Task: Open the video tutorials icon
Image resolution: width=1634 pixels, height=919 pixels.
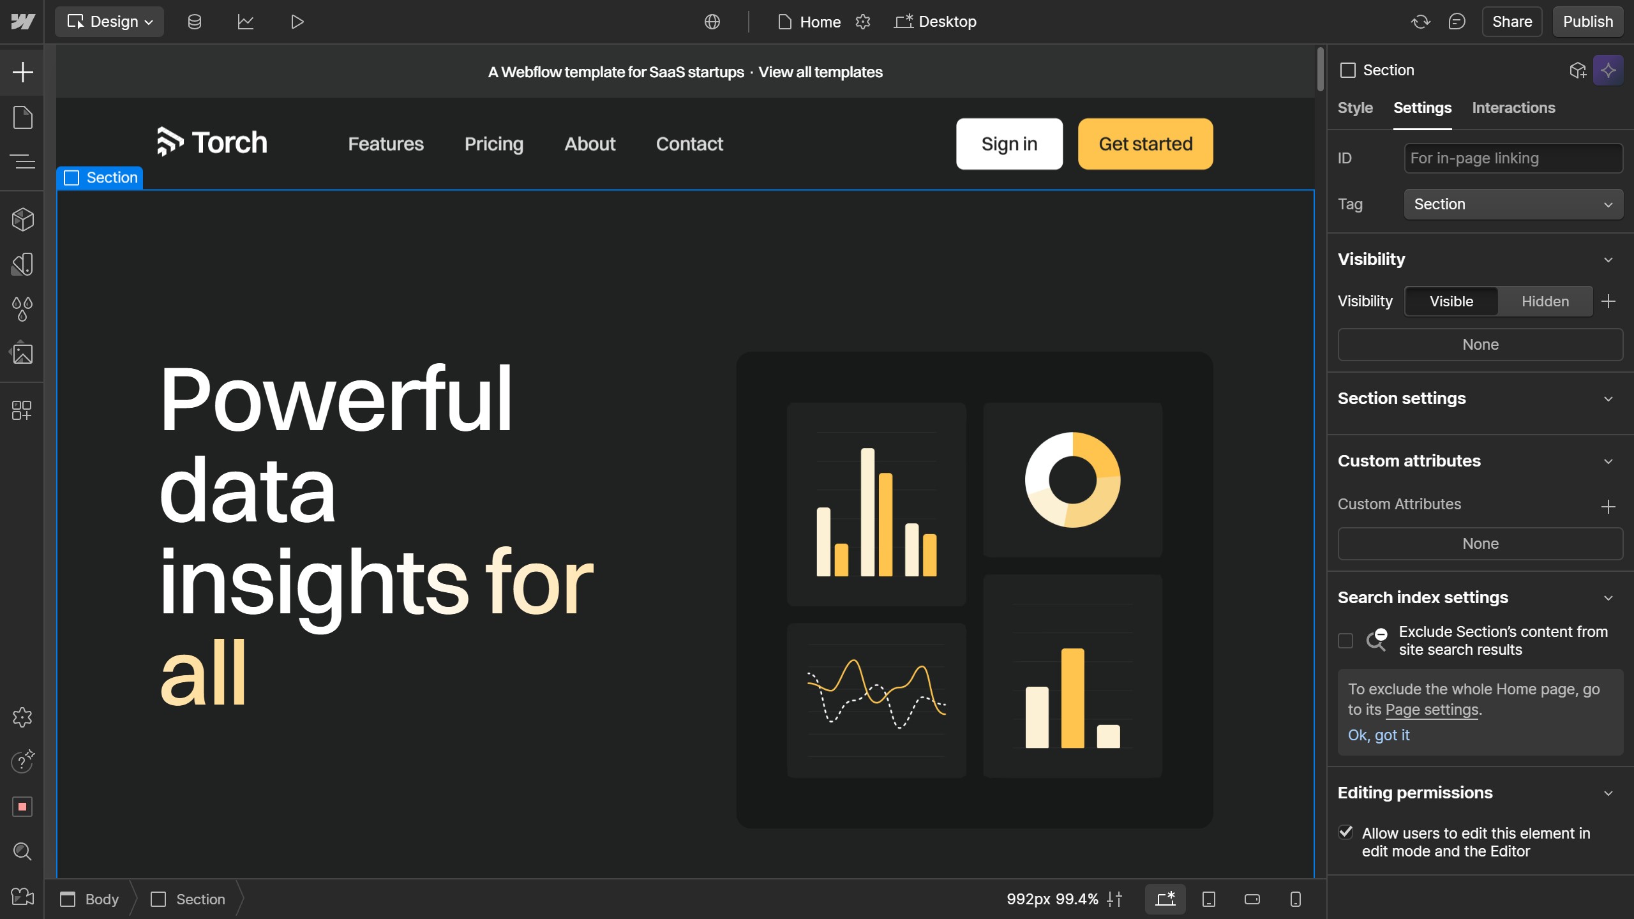Action: click(22, 896)
